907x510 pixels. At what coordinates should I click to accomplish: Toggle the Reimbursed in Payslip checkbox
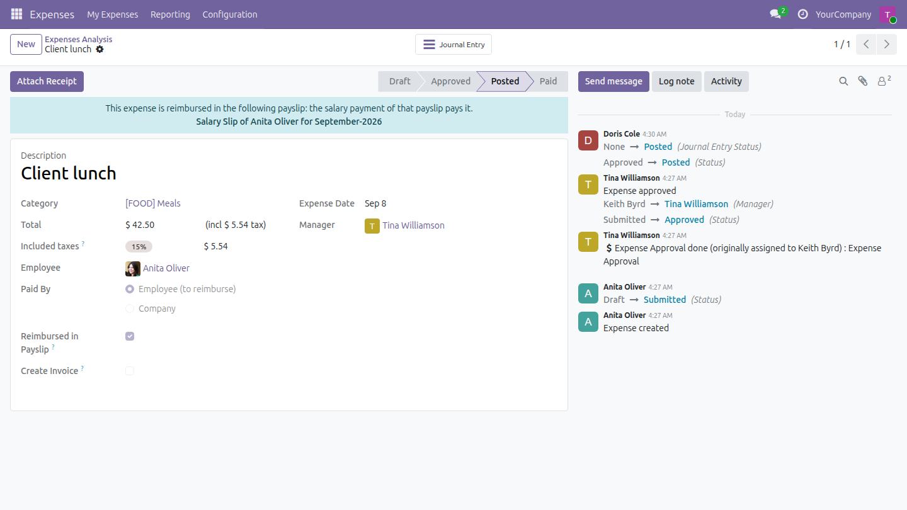click(x=130, y=336)
